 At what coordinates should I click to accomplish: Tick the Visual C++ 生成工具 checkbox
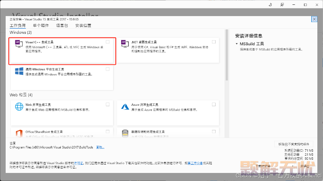[107, 42]
